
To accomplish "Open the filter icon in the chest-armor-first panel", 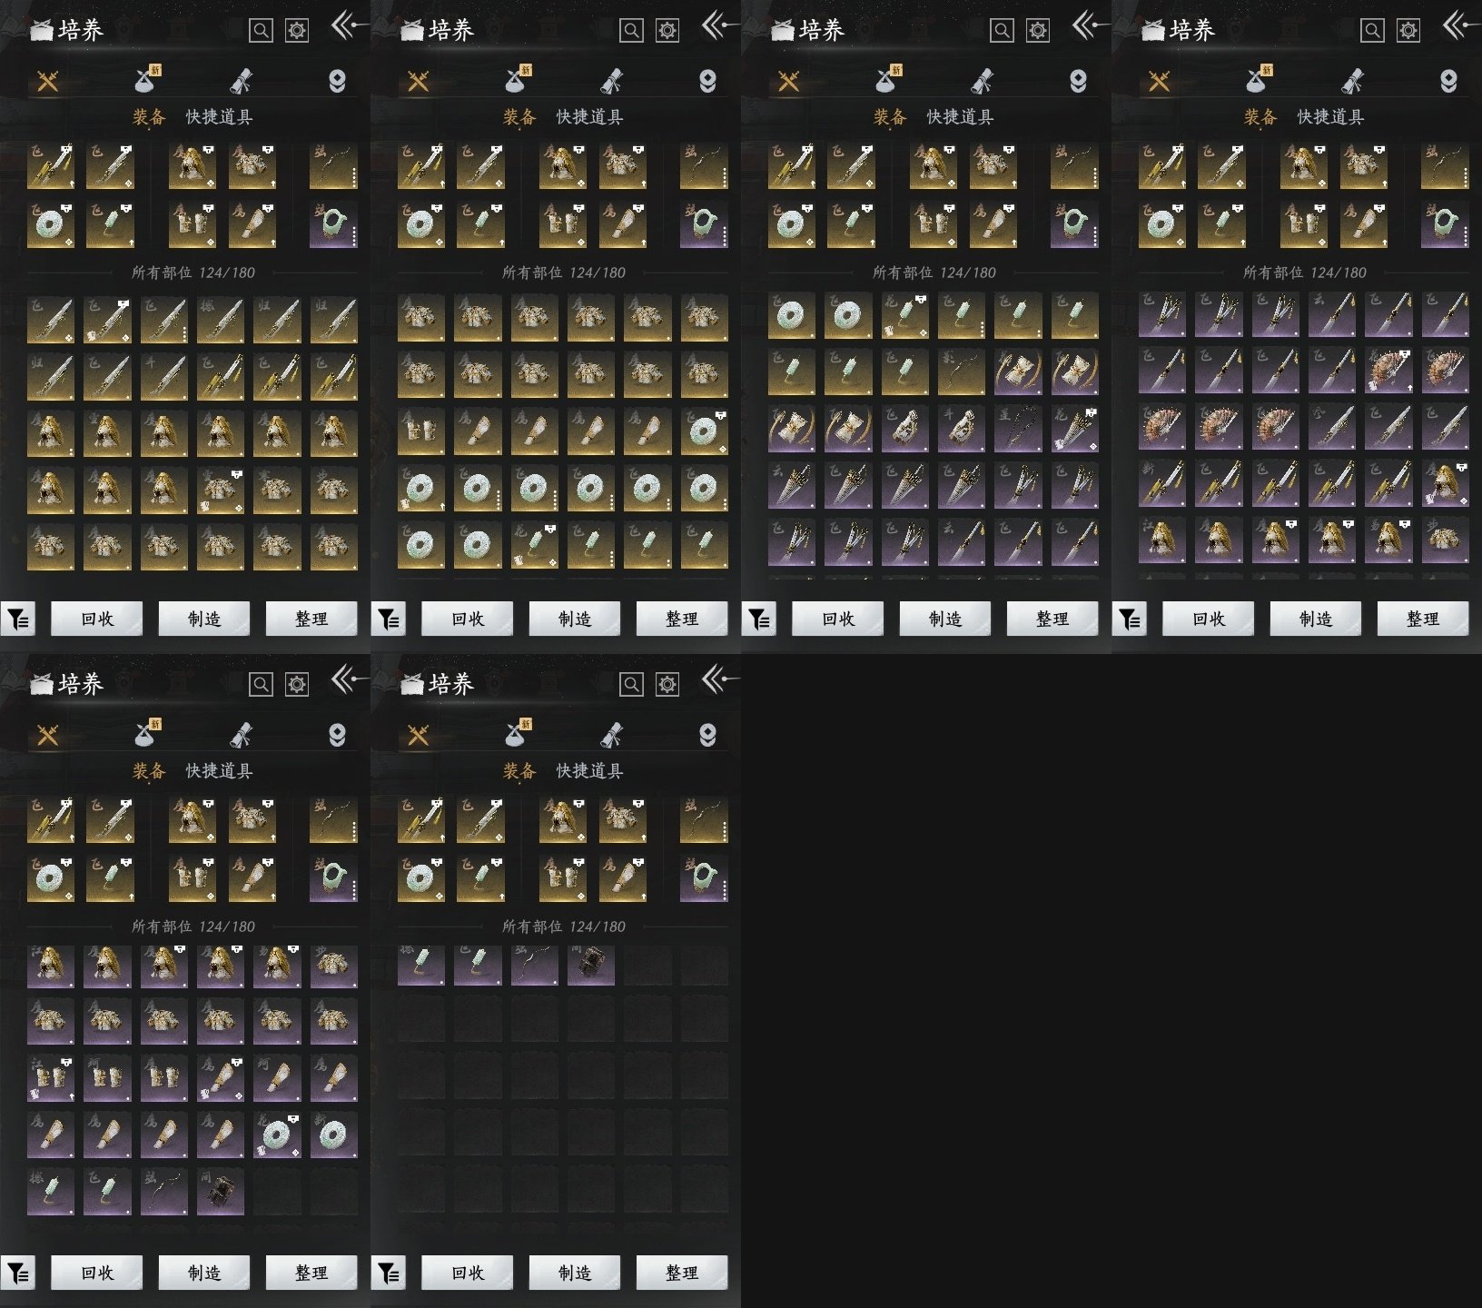I will point(388,619).
